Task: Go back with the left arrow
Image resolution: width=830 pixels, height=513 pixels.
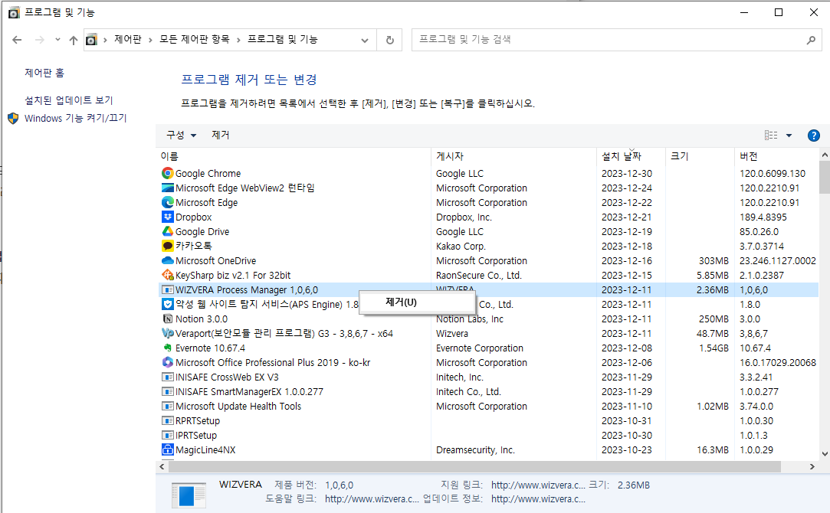Action: point(17,40)
